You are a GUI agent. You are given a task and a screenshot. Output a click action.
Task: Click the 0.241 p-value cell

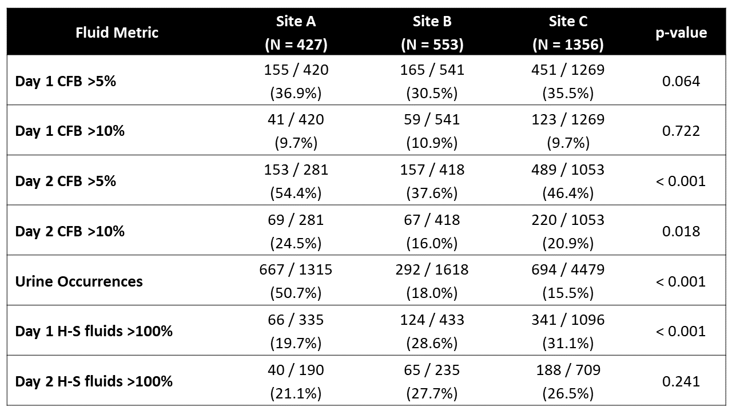click(x=681, y=381)
